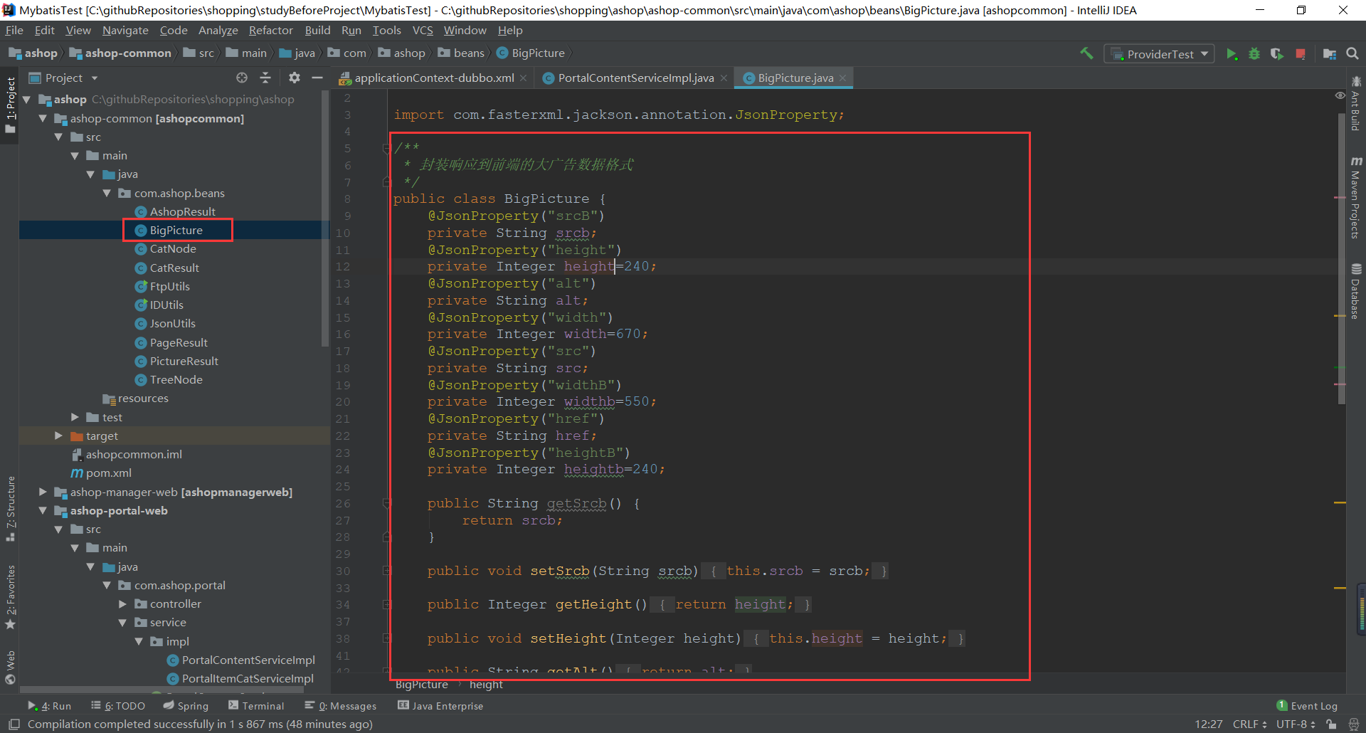Expand the test folder node

click(x=75, y=417)
